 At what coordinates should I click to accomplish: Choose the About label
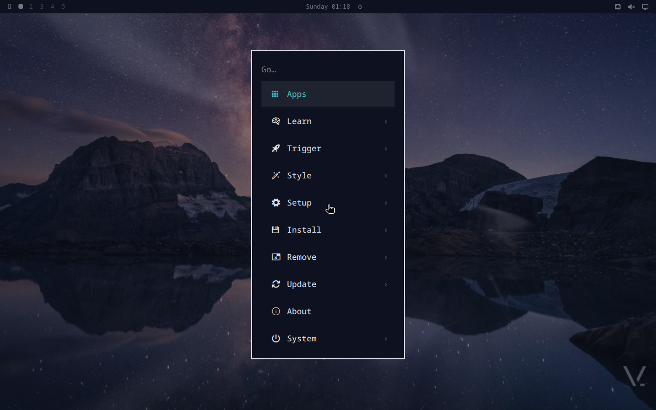click(299, 311)
